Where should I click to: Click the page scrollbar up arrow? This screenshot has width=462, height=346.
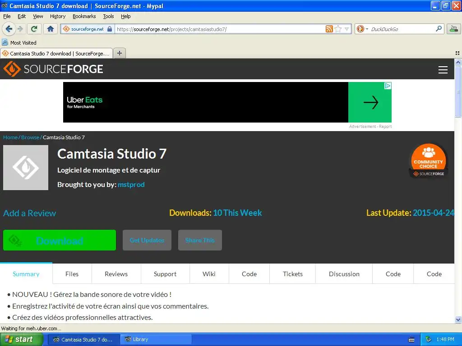[x=458, y=62]
